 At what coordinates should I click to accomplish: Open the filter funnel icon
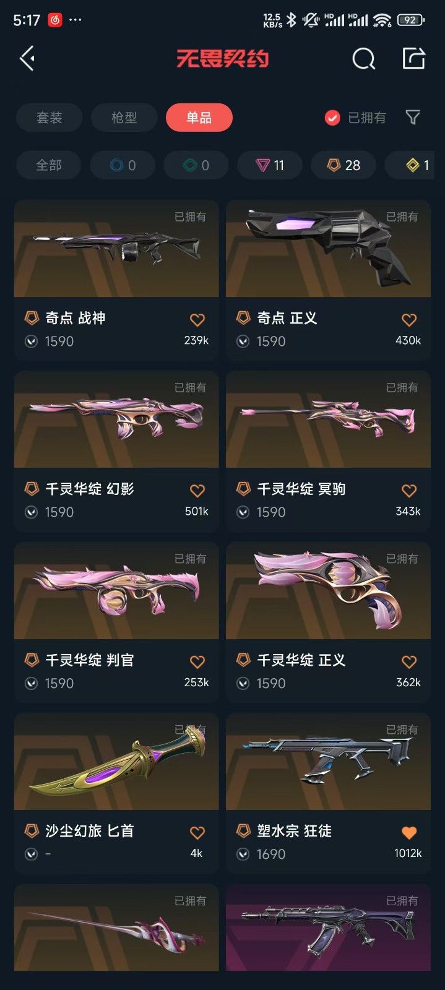413,117
